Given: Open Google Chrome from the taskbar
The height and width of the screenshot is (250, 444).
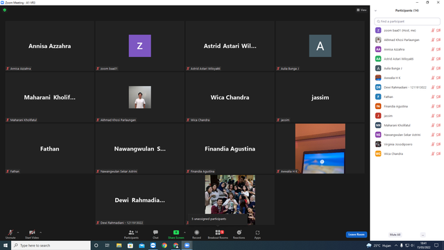Looking at the screenshot, I should (164, 245).
